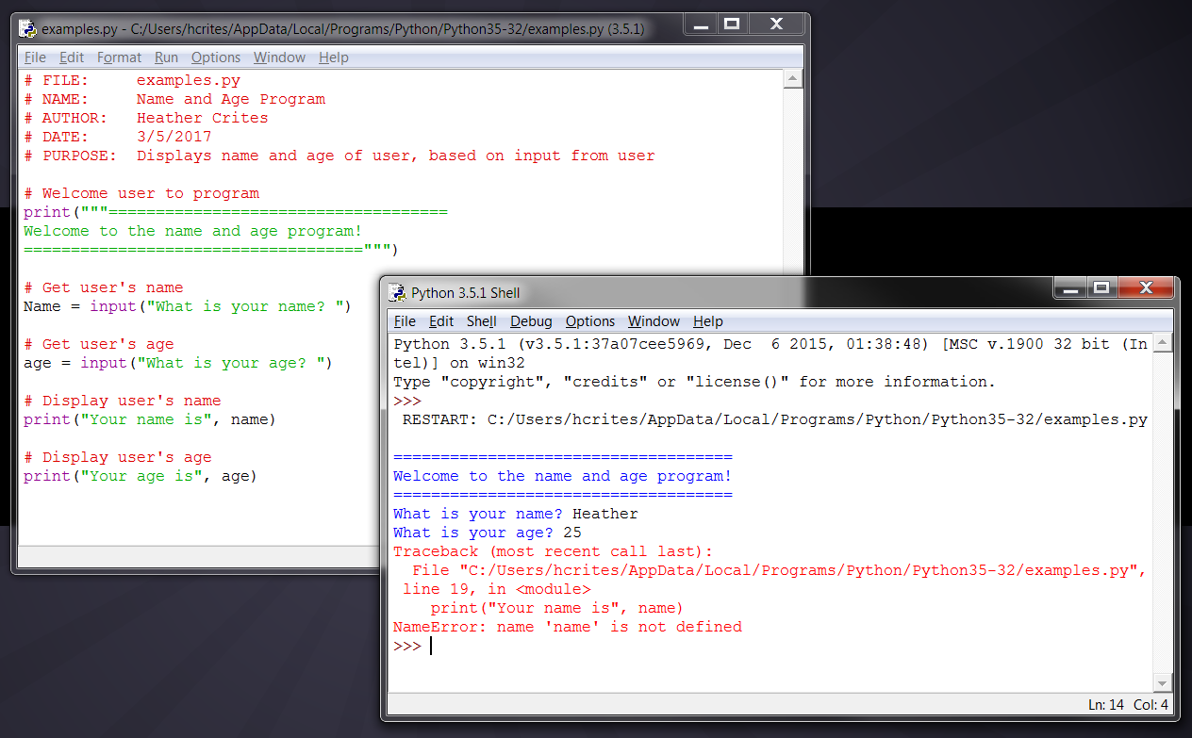
Task: Click the 'Name = input' code line
Action: click(x=189, y=306)
